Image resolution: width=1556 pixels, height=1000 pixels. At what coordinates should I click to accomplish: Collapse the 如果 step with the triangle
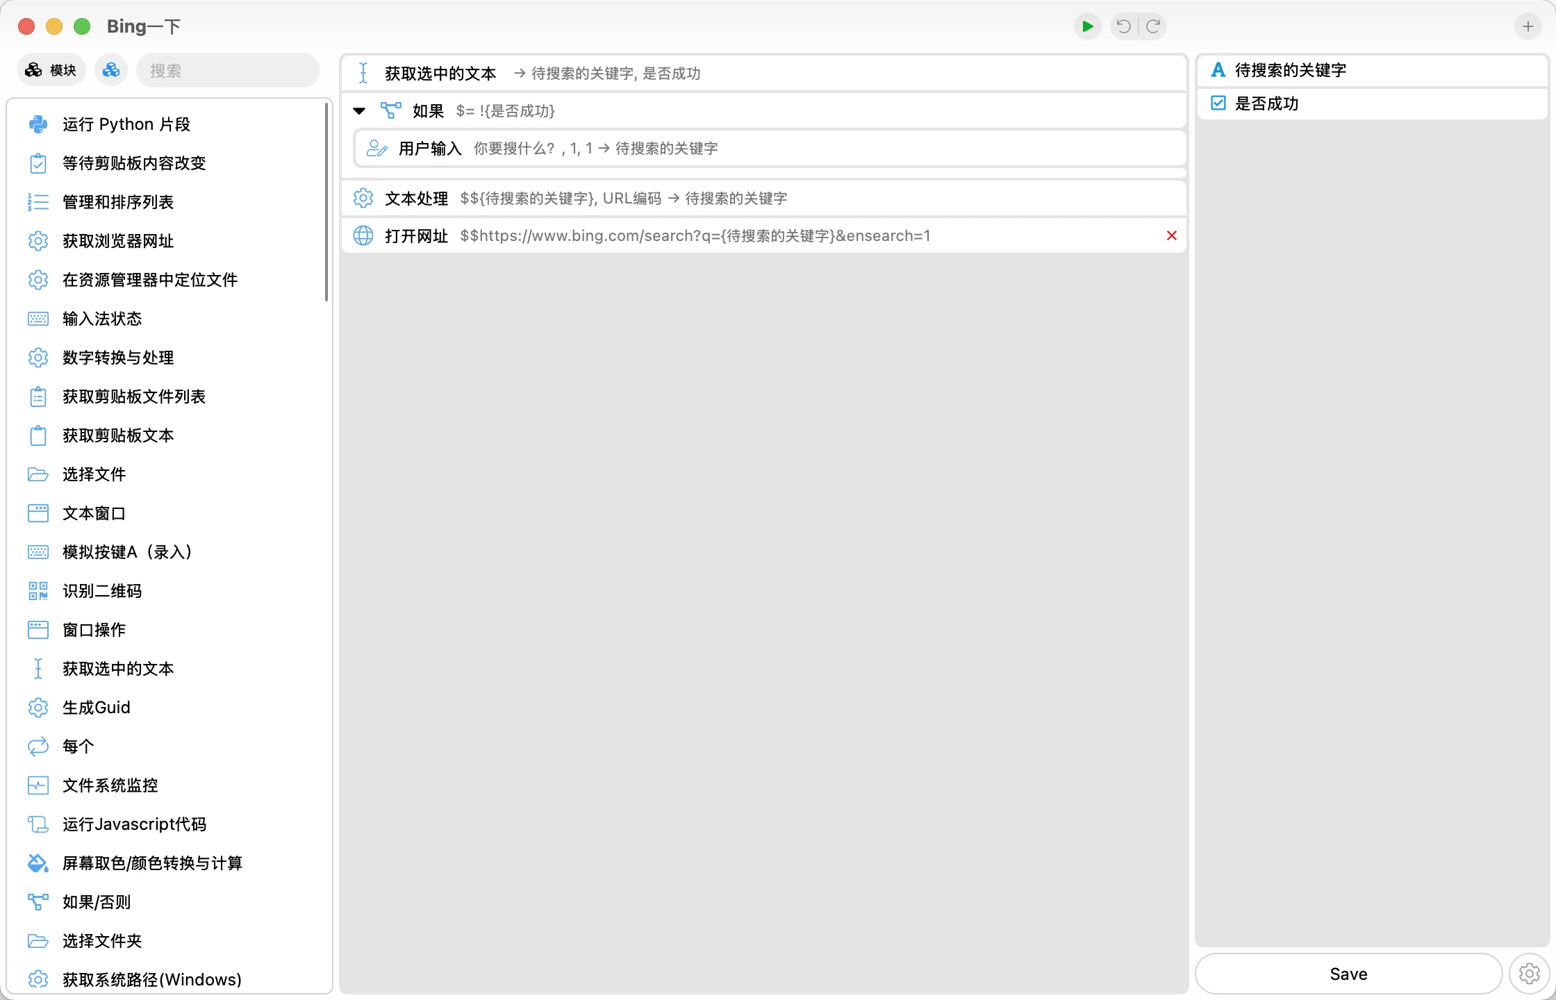(x=359, y=111)
